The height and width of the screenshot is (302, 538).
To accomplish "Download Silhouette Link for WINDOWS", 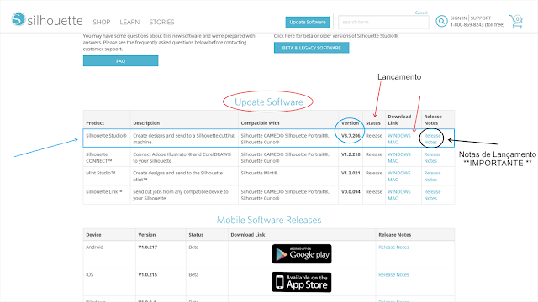I will pos(399,192).
